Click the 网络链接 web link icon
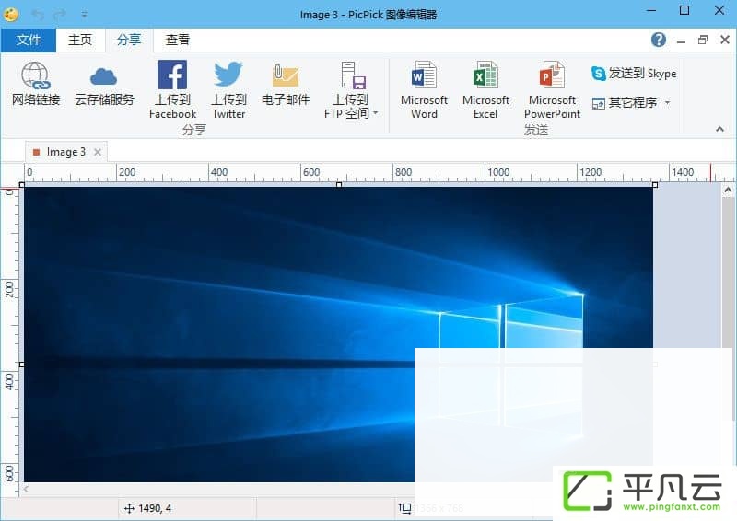 click(36, 84)
